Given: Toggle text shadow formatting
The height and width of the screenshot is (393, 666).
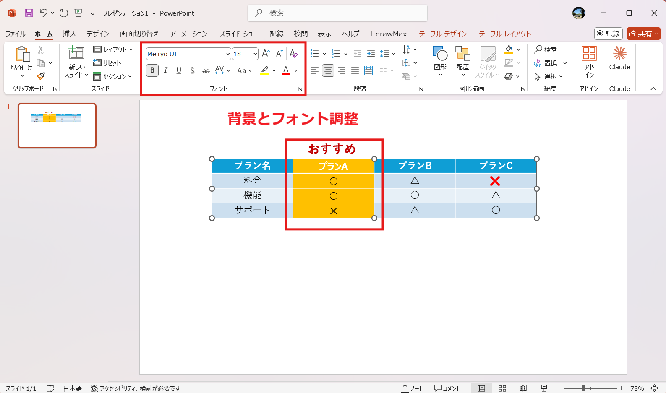Looking at the screenshot, I should click(192, 70).
